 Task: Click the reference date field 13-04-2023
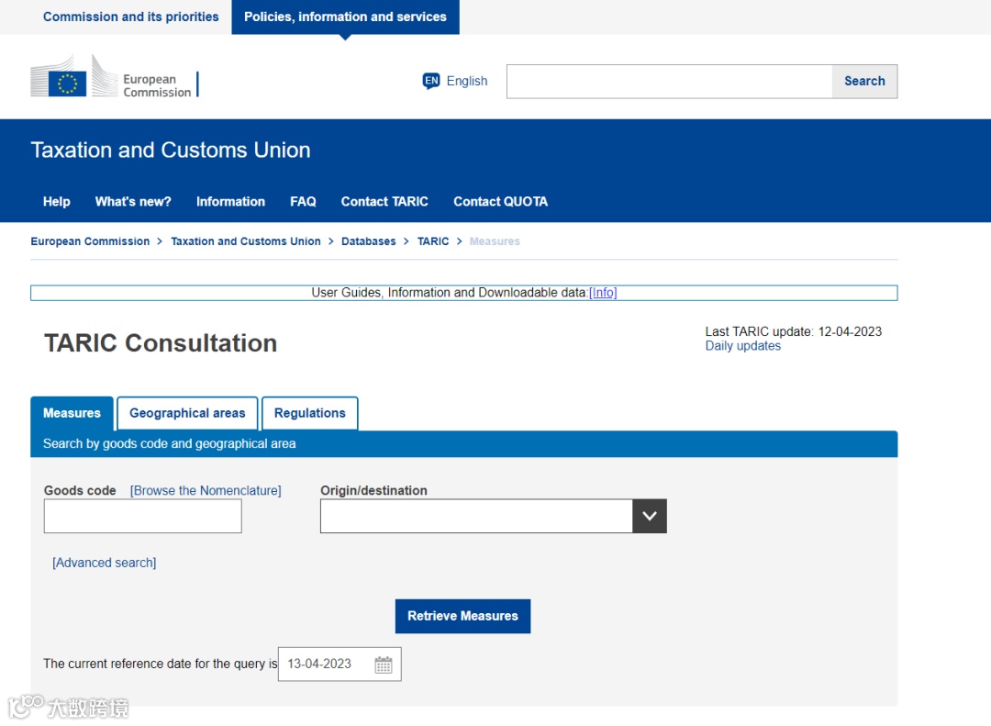pyautogui.click(x=340, y=665)
